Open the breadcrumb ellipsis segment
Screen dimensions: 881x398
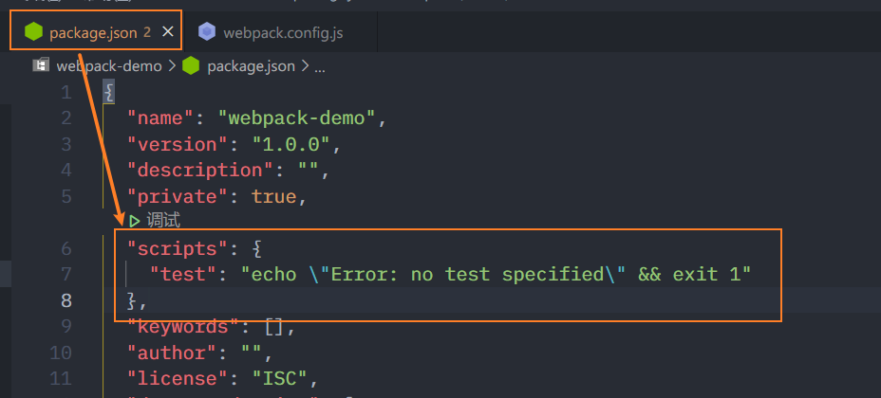[x=319, y=67]
